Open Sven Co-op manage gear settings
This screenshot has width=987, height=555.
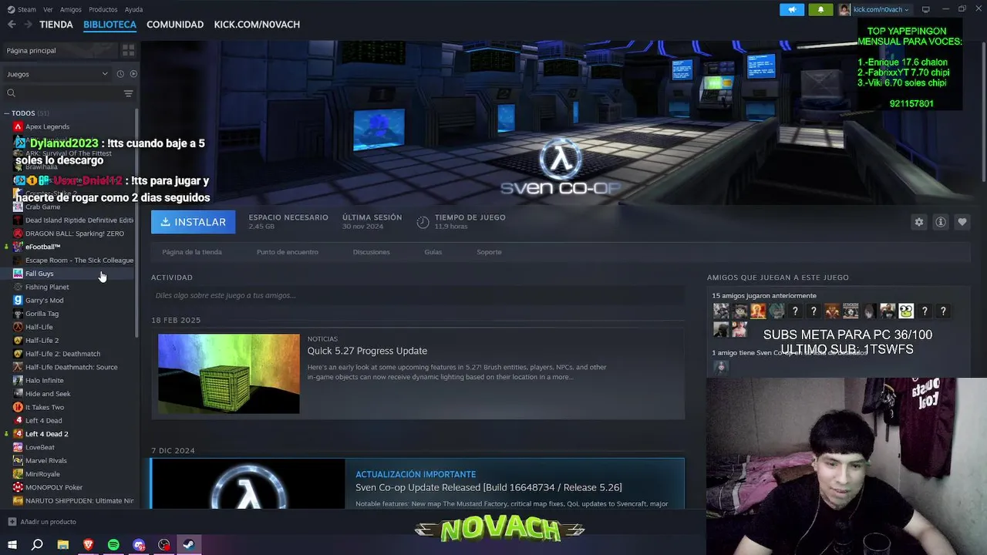(918, 222)
